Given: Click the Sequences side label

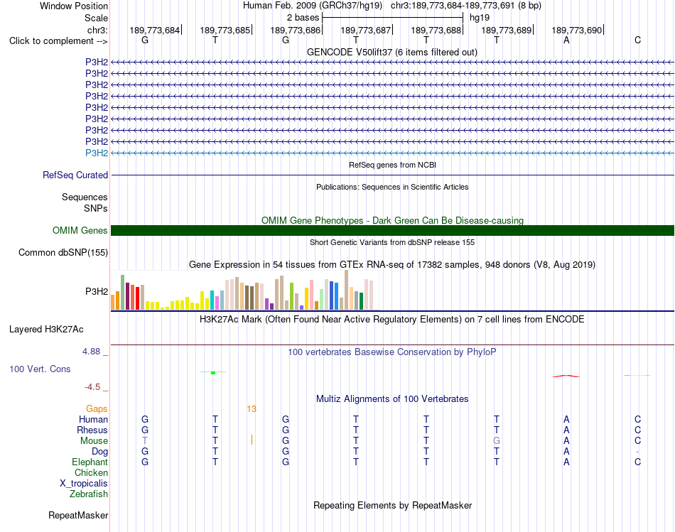Looking at the screenshot, I should (85, 197).
